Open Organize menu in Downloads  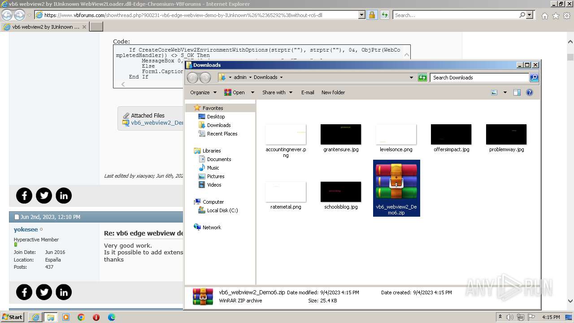pos(203,92)
